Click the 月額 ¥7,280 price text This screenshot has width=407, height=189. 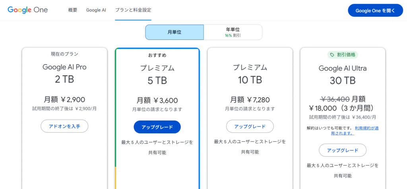tap(250, 99)
